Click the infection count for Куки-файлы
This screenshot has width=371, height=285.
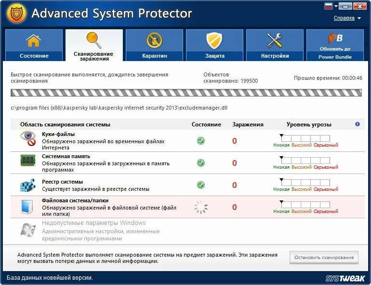[235, 141]
